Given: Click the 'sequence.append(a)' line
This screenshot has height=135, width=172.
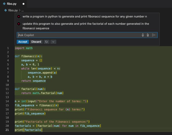Looking at the screenshot, I should [42, 72].
